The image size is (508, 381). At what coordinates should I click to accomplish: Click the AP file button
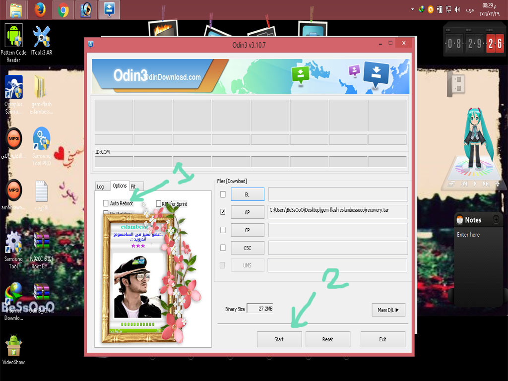(248, 212)
